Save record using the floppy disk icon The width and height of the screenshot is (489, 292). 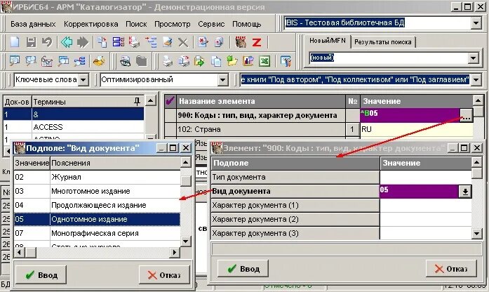pos(31,42)
